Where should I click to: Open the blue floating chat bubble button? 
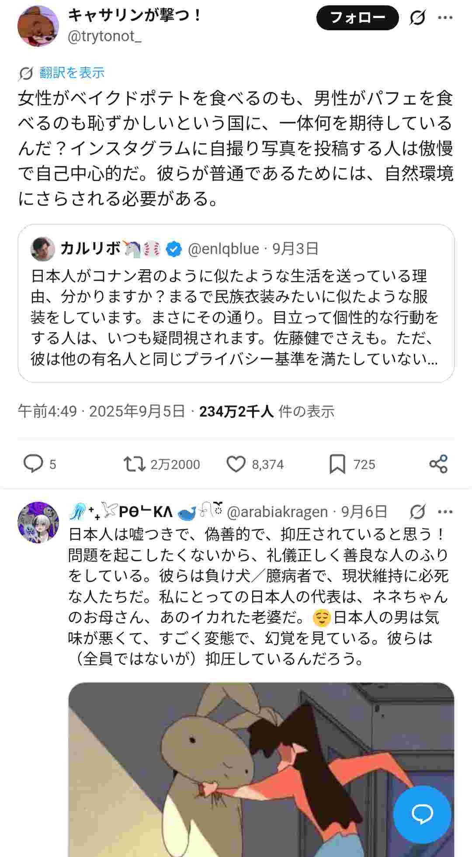pos(422,813)
